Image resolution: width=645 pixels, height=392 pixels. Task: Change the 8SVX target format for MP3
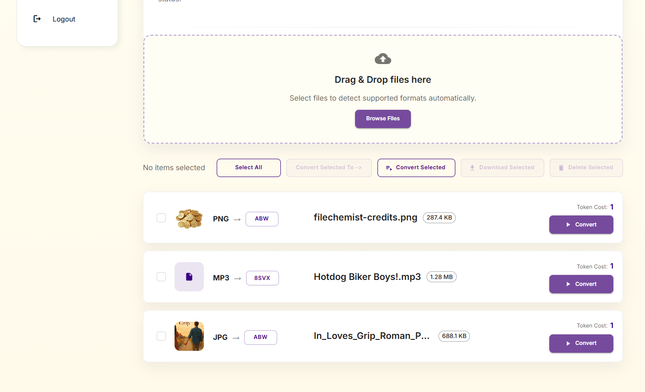pos(262,278)
